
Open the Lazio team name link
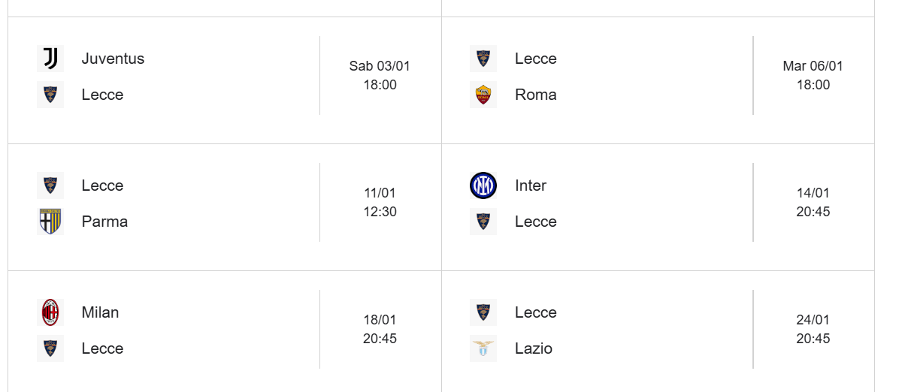tap(534, 348)
